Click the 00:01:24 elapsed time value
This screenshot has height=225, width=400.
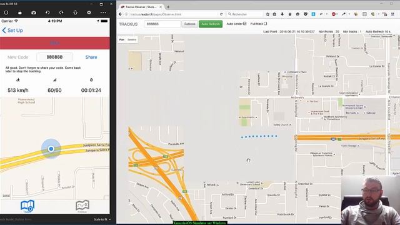91,90
